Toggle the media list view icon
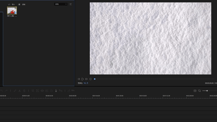This screenshot has width=217, height=122. point(71,4)
